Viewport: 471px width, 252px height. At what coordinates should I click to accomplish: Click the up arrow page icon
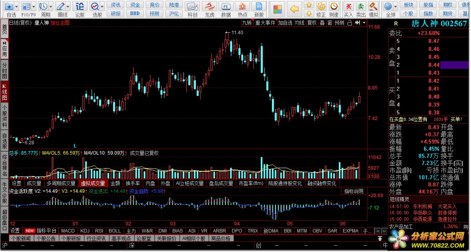click(x=309, y=5)
